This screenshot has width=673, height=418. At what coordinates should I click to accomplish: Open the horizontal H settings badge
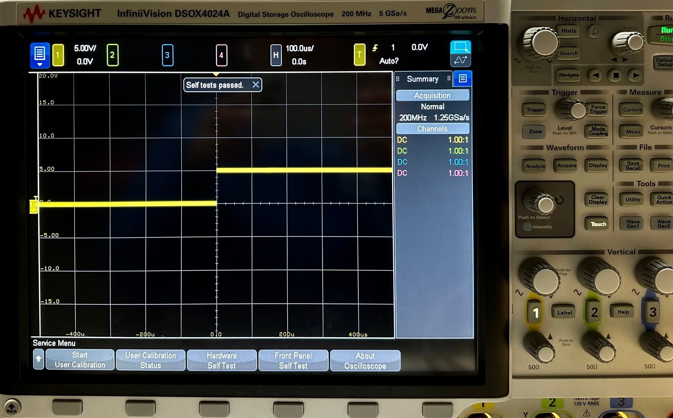coord(276,55)
